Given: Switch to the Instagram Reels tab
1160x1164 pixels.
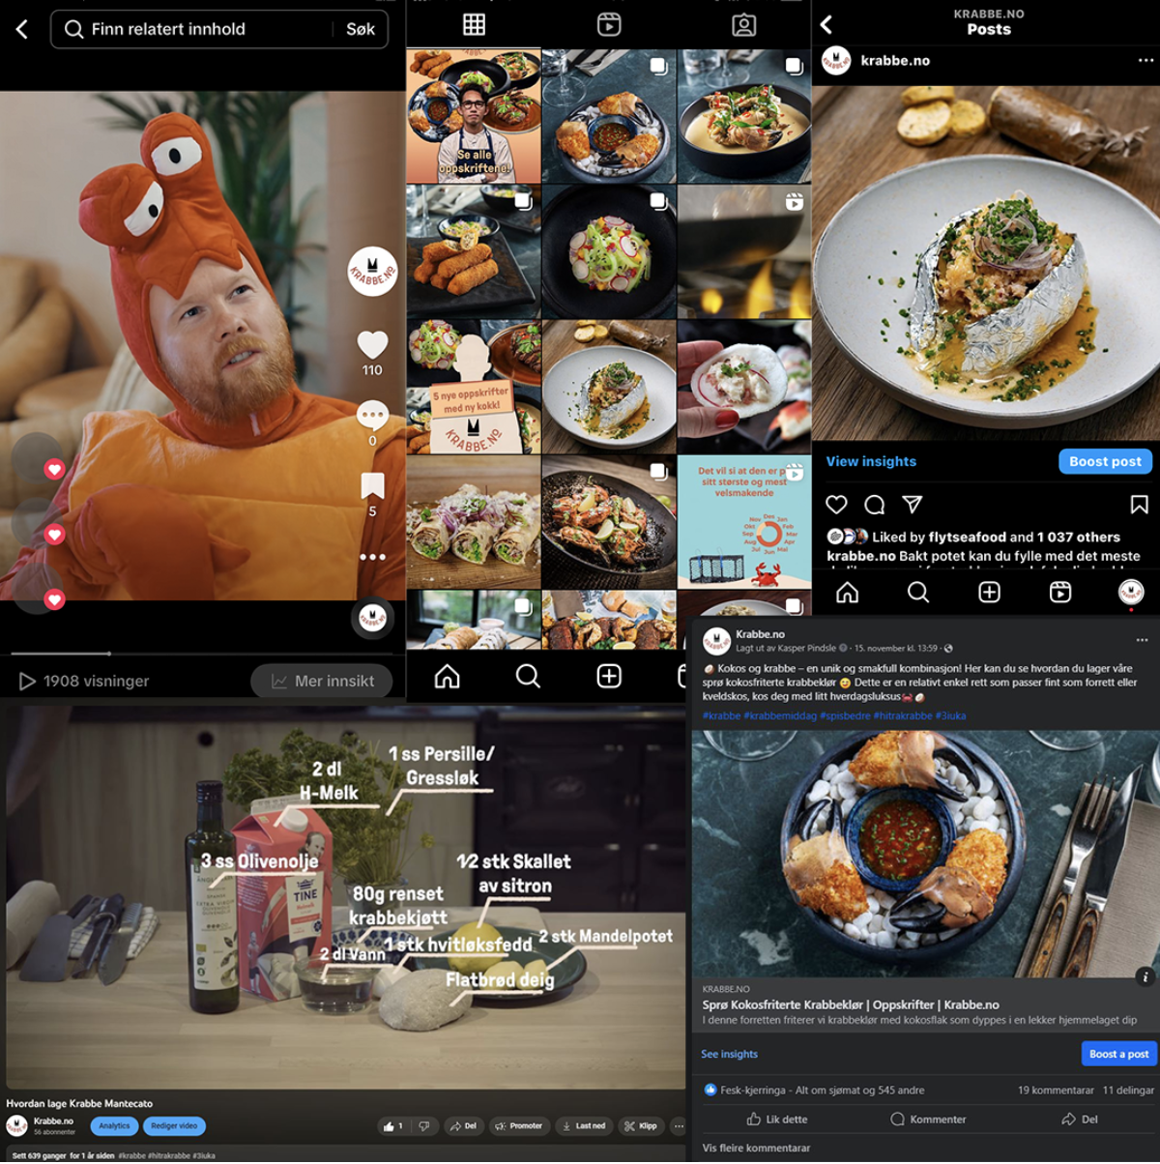Looking at the screenshot, I should click(609, 24).
